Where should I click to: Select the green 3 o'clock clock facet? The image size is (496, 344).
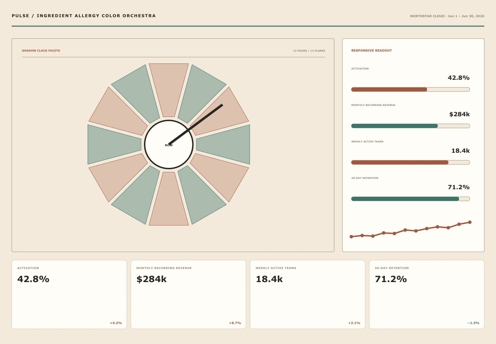(x=223, y=144)
